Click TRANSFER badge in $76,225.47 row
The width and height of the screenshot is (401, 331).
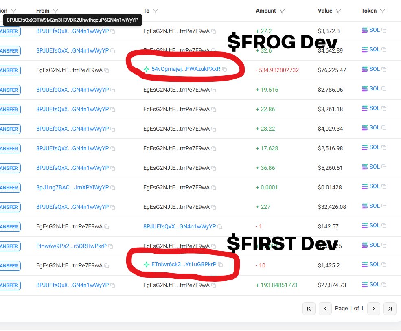[x=10, y=70]
